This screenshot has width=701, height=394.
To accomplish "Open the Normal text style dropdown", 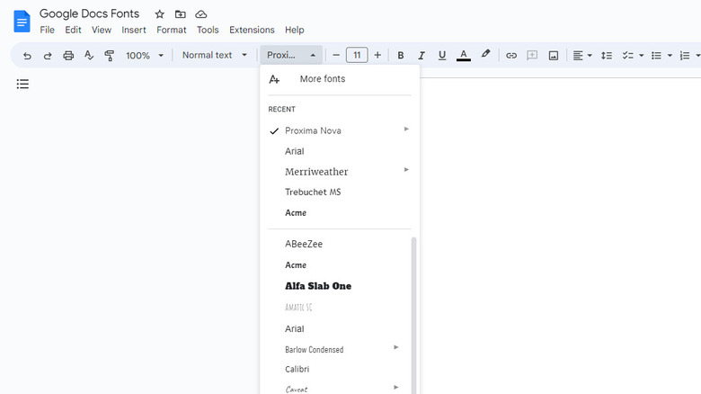I will click(214, 56).
